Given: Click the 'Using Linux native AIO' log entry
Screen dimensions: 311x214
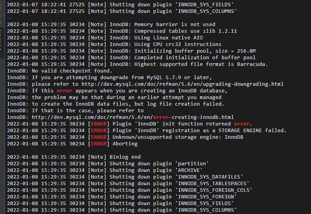Looking at the screenshot, I should tap(105, 38).
